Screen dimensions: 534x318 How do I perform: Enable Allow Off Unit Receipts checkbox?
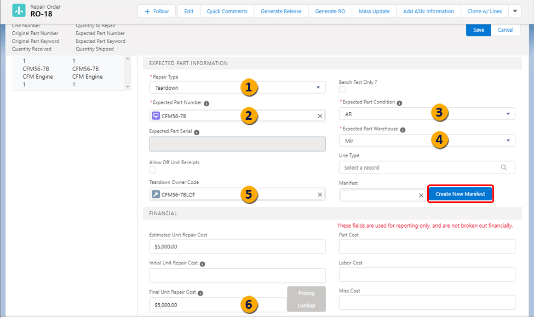(x=153, y=170)
